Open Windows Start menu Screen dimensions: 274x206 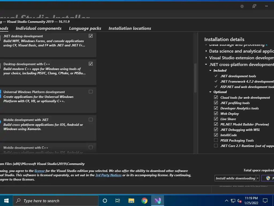(x=6, y=201)
